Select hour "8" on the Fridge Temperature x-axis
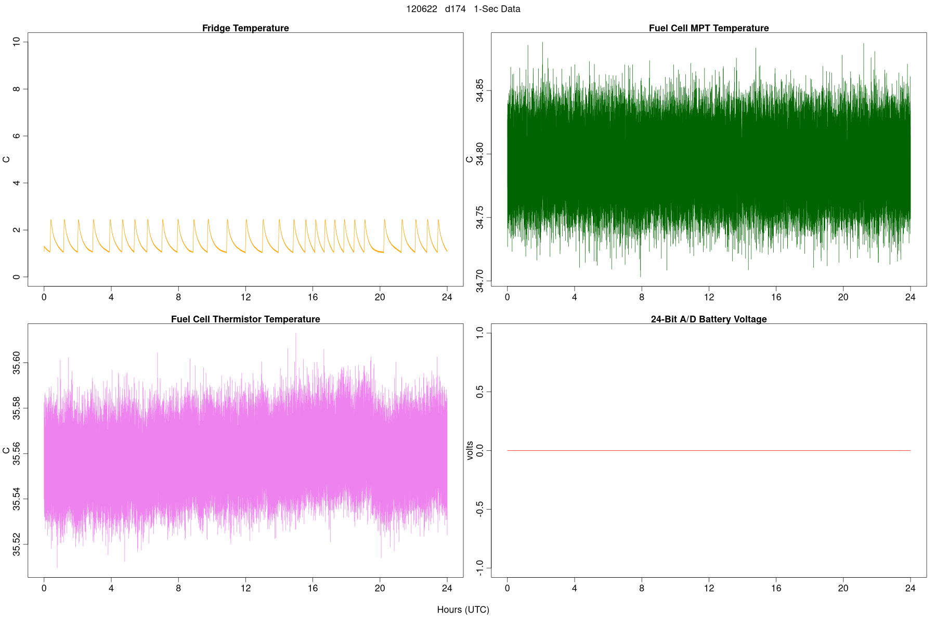The width and height of the screenshot is (936, 624). [x=178, y=297]
